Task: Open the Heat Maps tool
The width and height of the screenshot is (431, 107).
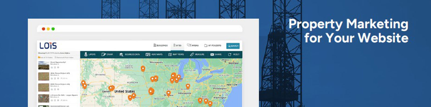Action: 154,54
